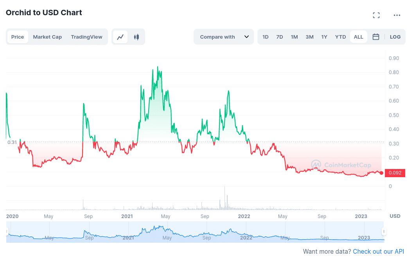
Task: Select the Price tab
Action: pos(18,37)
